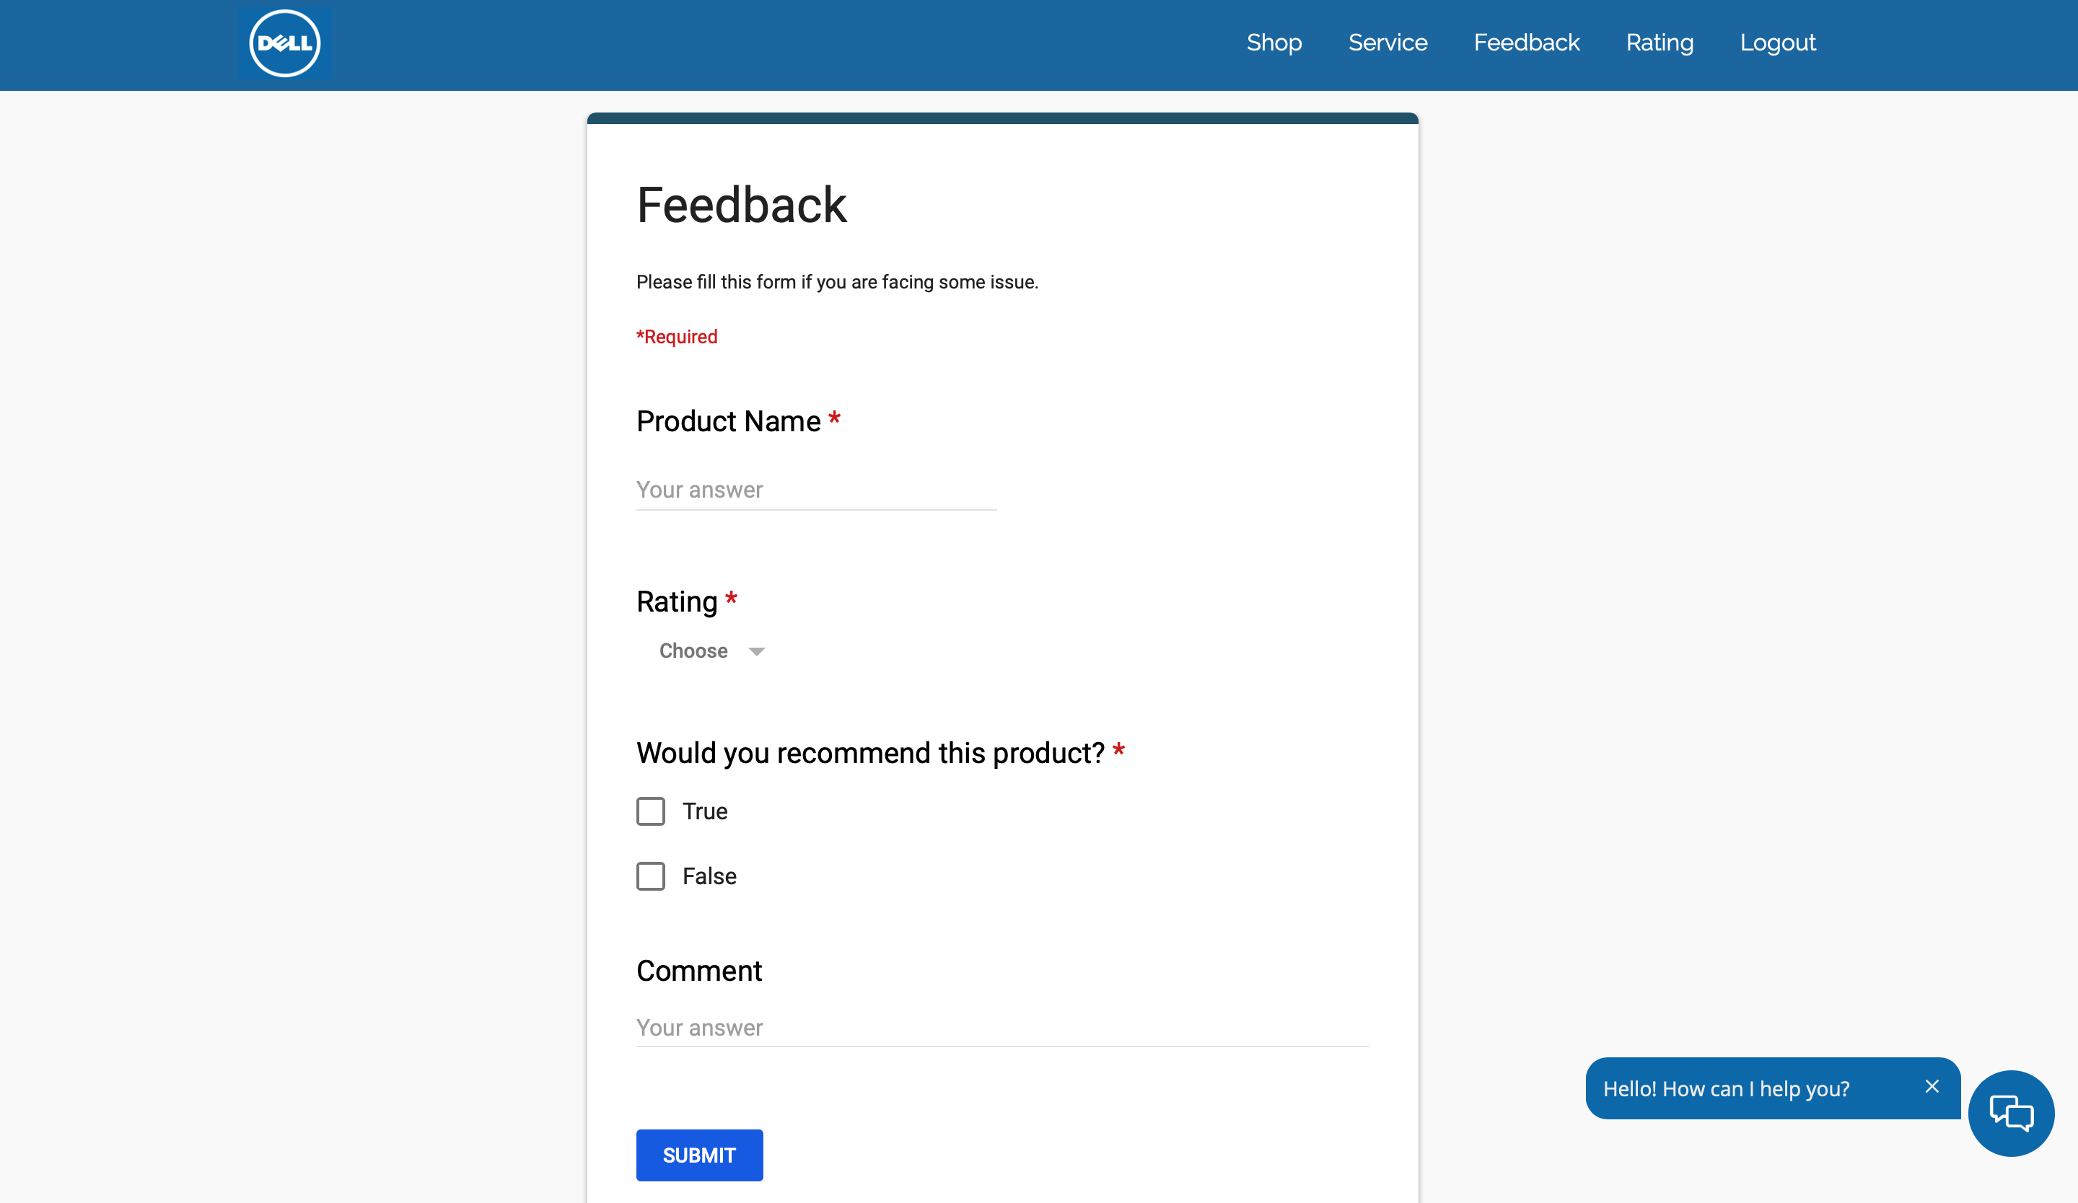Open the Shop page
The height and width of the screenshot is (1203, 2078).
(1273, 43)
